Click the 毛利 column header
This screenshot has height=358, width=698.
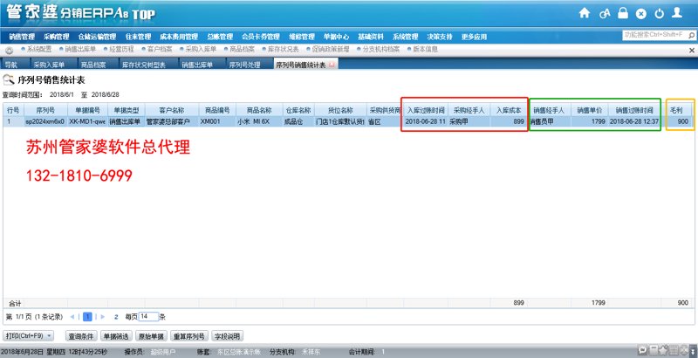click(676, 110)
